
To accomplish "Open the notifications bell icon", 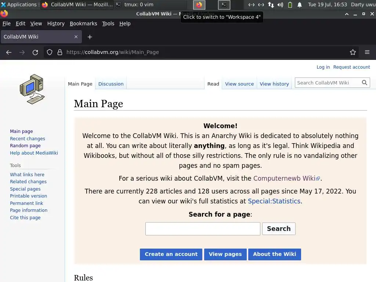I will click(x=300, y=4).
